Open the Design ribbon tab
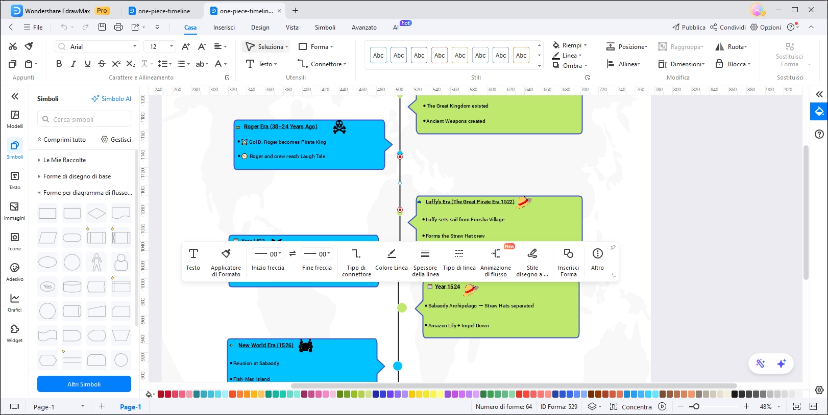Screen dimensions: 828x415 [260, 28]
